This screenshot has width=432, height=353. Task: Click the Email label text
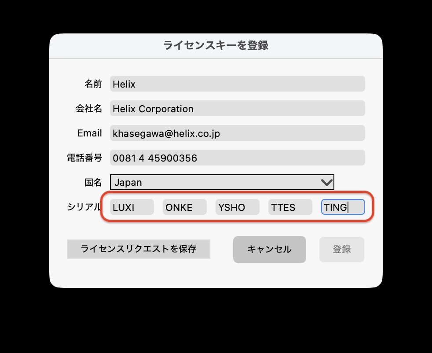[90, 133]
